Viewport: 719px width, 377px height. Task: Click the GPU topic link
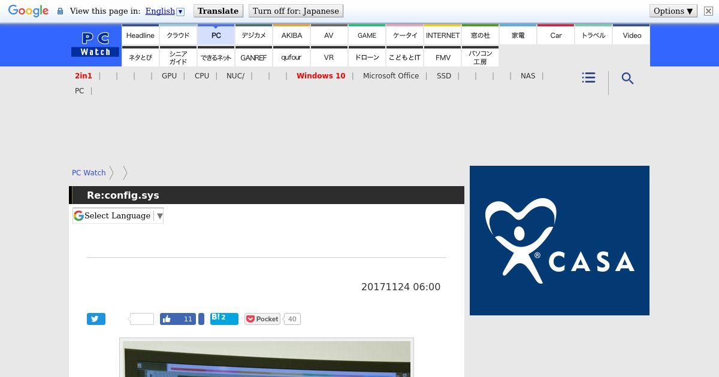[169, 76]
